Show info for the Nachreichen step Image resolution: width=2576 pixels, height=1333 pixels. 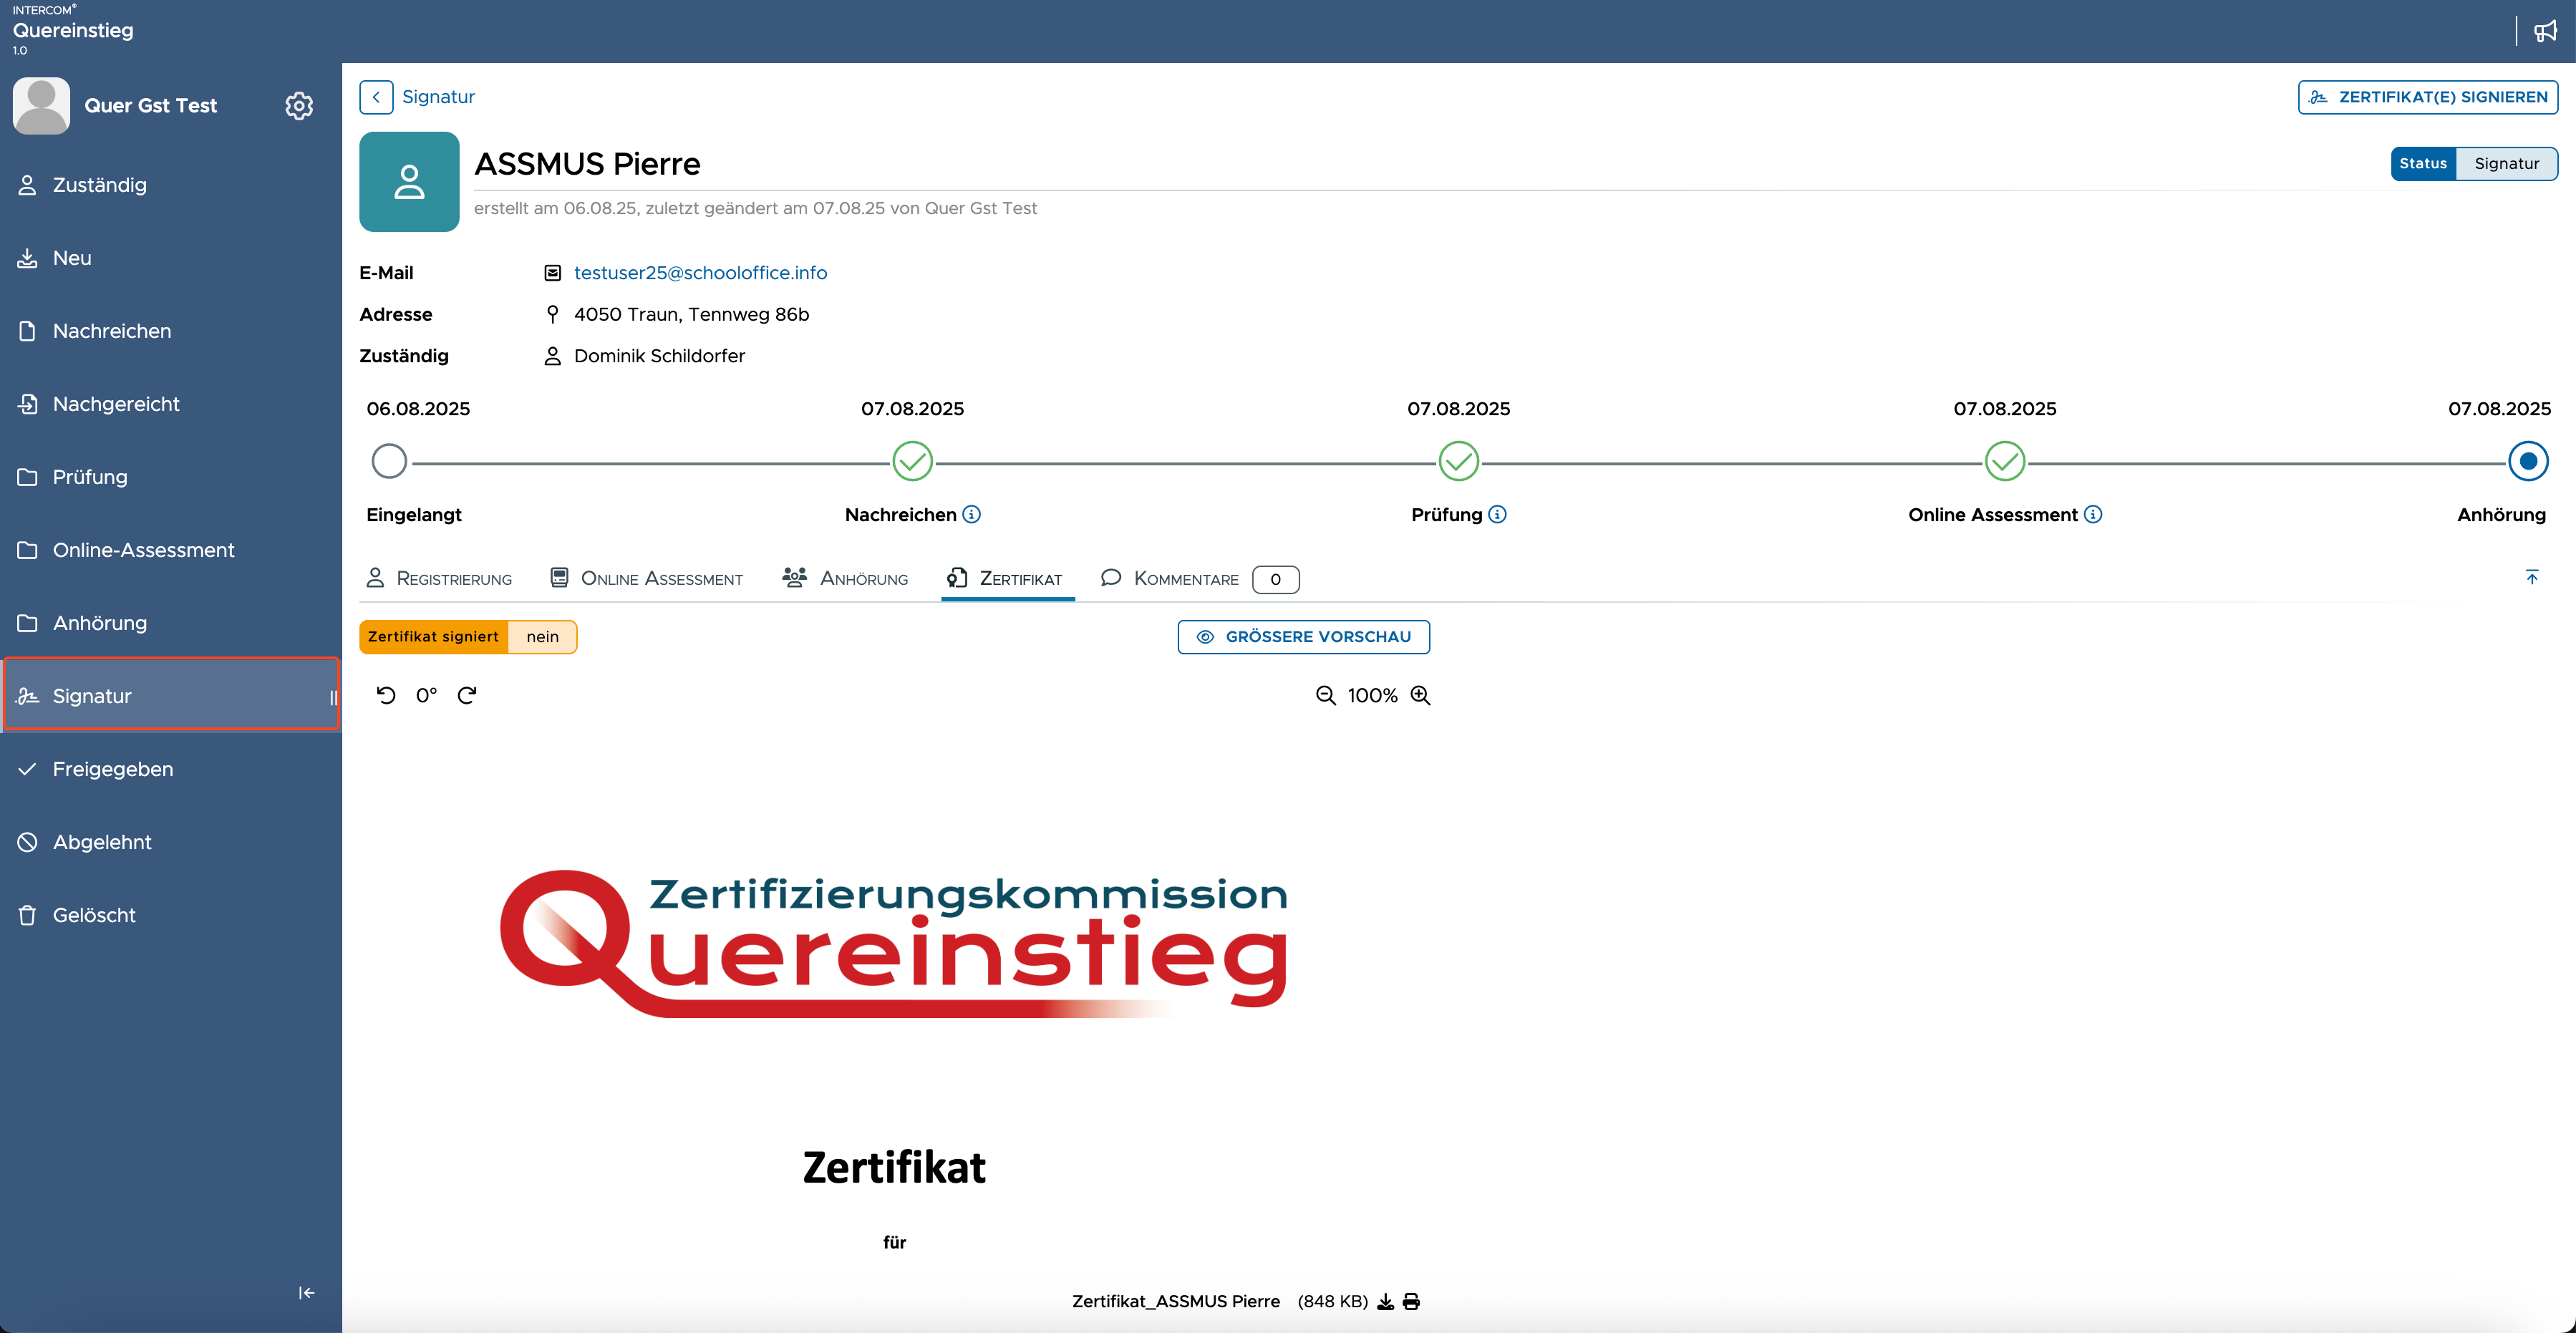pos(971,514)
